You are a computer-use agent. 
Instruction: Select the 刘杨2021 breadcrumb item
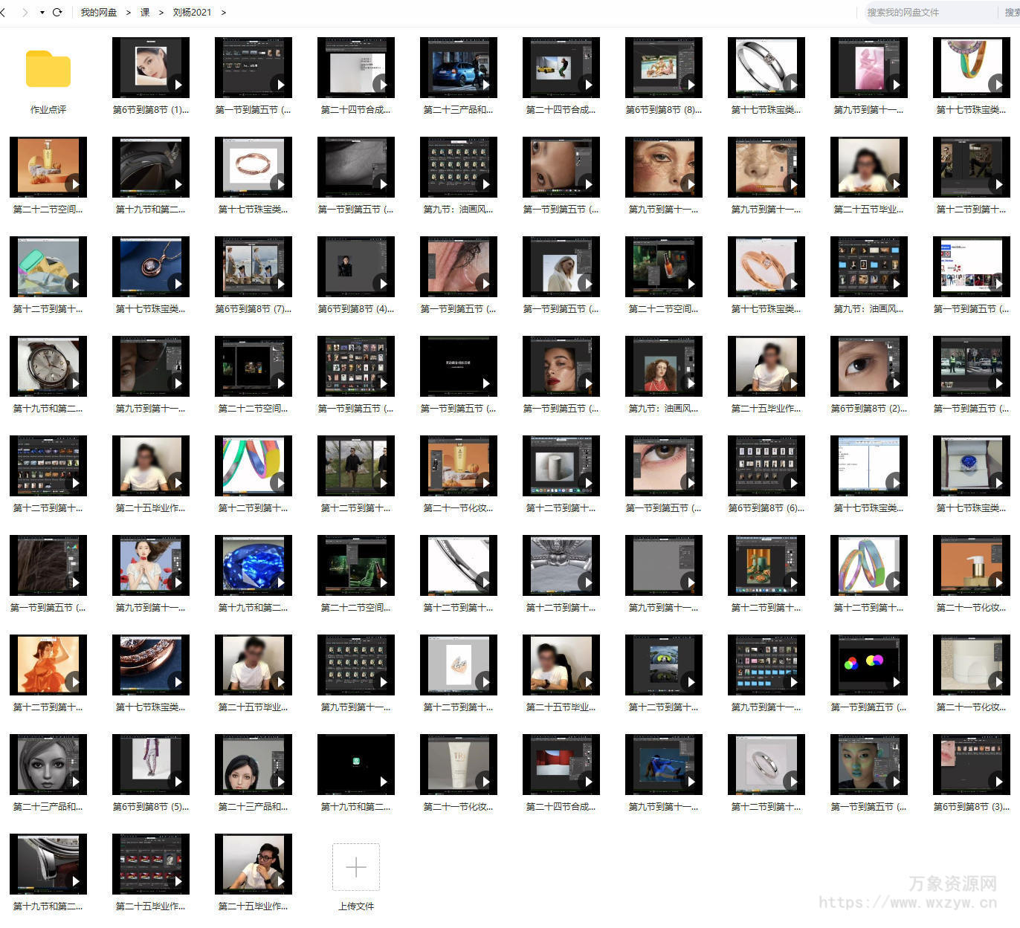tap(192, 13)
